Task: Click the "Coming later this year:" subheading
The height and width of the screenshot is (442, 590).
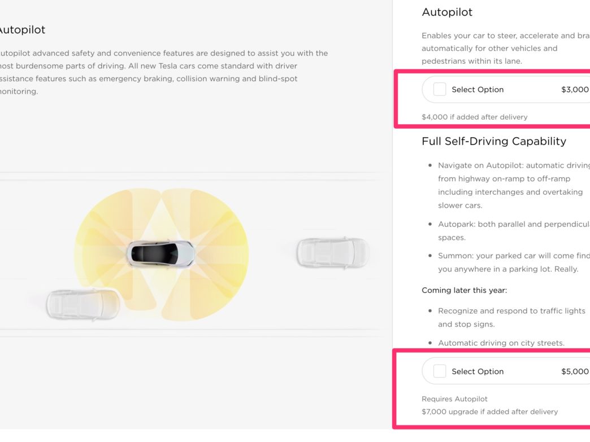Action: (x=464, y=290)
